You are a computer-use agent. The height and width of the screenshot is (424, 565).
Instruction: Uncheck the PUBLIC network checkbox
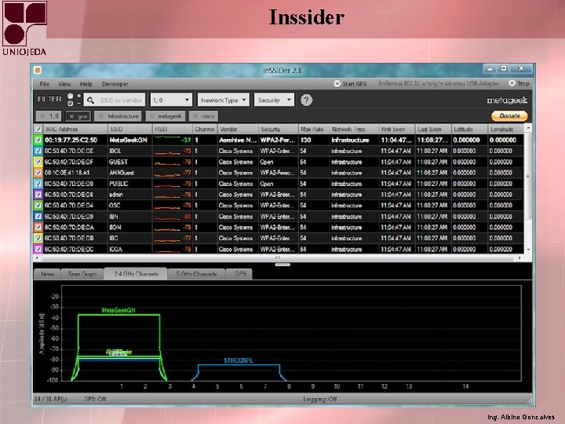38,184
